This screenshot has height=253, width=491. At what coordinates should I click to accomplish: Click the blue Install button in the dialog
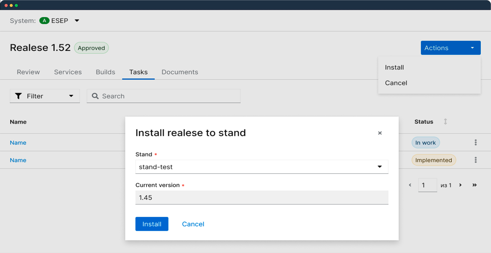coord(152,224)
